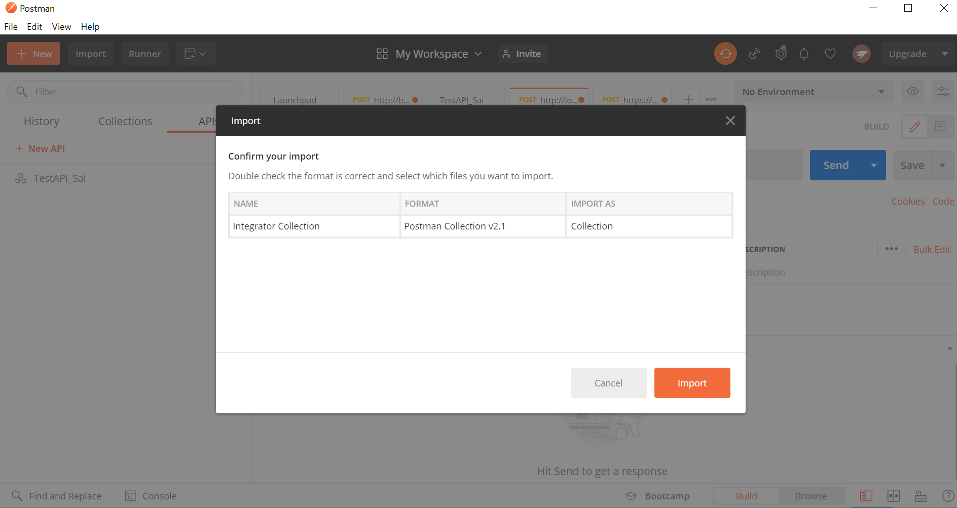This screenshot has width=957, height=508.
Task: Open the View menu
Action: pos(61,26)
